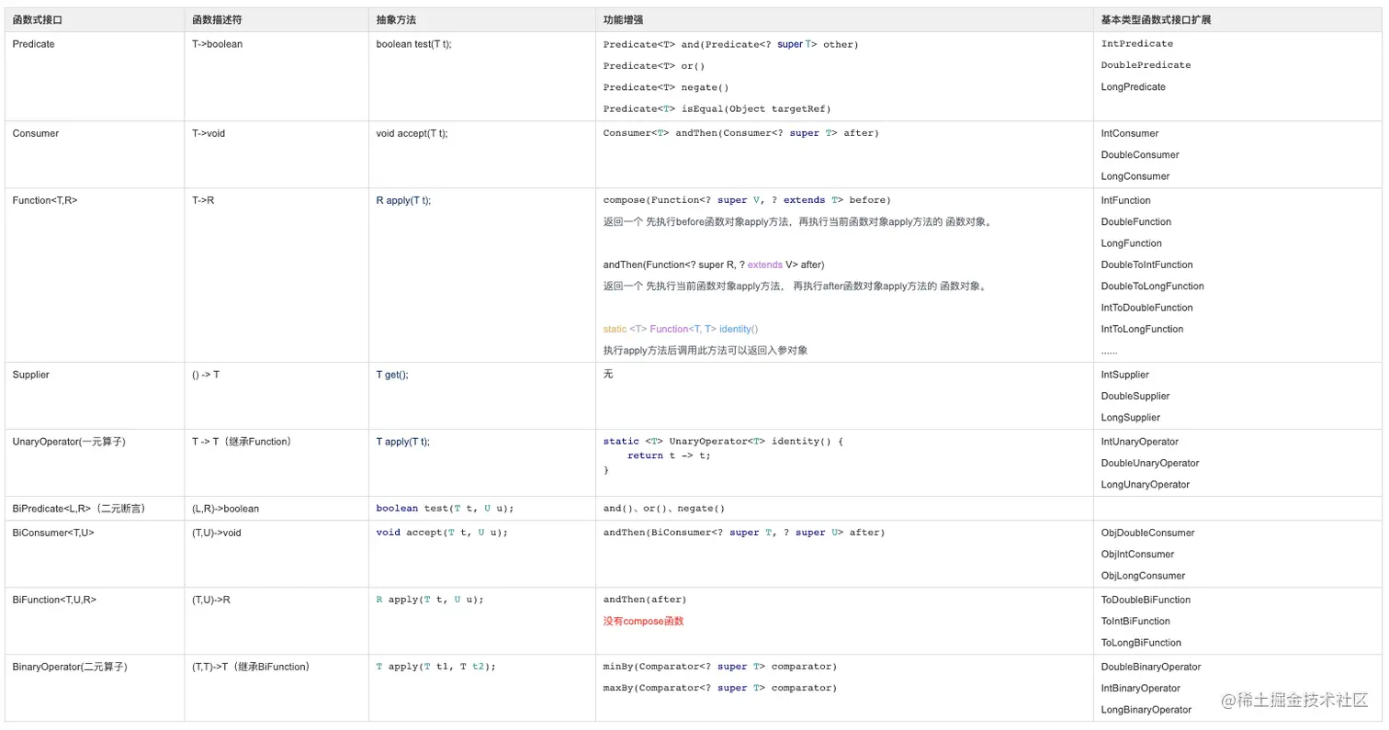This screenshot has height=730, width=1389.
Task: Click the UnaryOperator(一元算子) cell
Action: click(x=69, y=442)
